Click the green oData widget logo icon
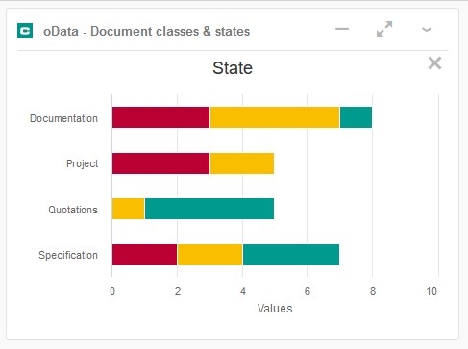Image resolution: width=468 pixels, height=349 pixels. click(x=25, y=31)
